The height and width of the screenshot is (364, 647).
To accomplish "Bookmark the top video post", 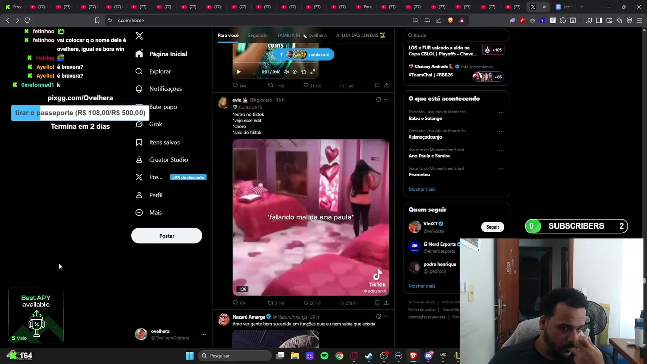I will click(377, 86).
